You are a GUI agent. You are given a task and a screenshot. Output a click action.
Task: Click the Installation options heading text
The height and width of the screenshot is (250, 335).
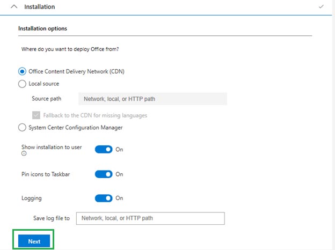coord(42,28)
